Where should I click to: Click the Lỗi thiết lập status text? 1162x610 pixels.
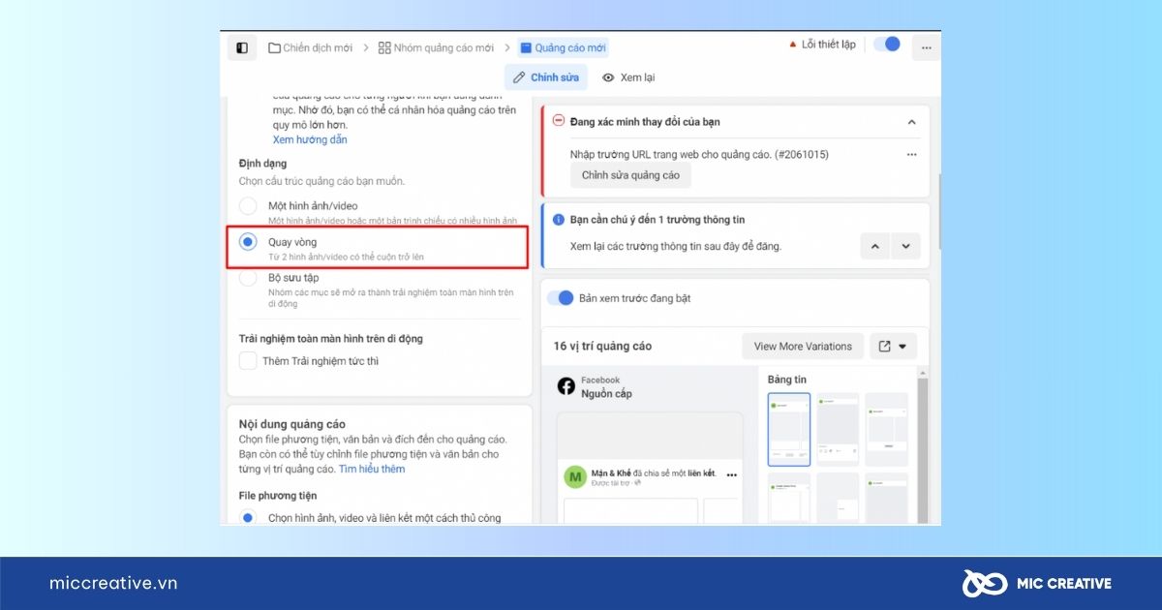pos(829,45)
